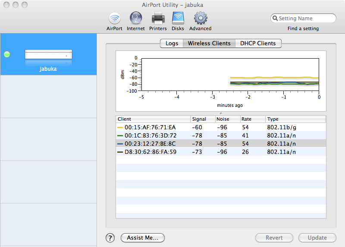Click the help question mark button
The width and height of the screenshot is (345, 247).
pyautogui.click(x=110, y=238)
